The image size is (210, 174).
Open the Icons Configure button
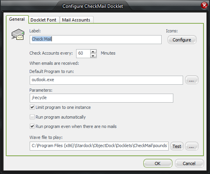coord(182,40)
